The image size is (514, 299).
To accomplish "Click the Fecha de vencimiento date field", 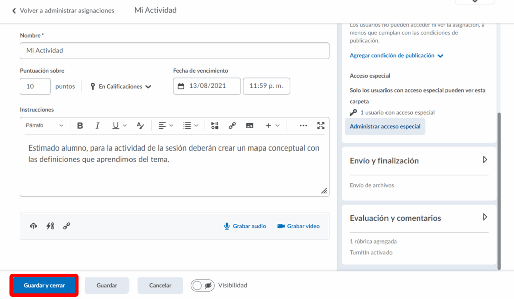I will click(207, 86).
